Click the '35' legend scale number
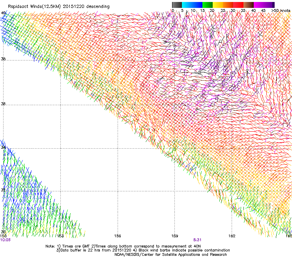Screen dimensions: 292x257 click(243, 10)
